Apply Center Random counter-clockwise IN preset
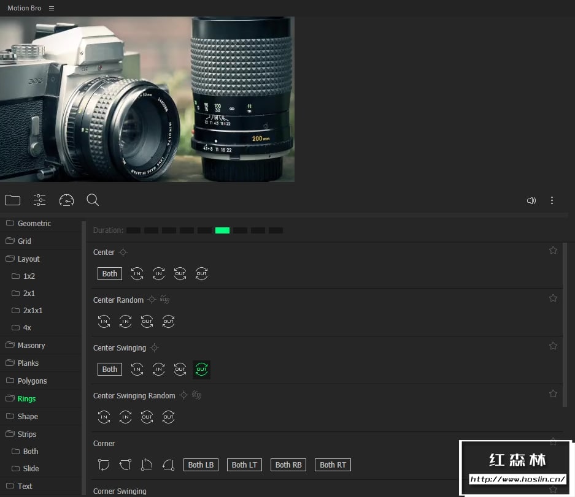575x497 pixels. coord(104,322)
